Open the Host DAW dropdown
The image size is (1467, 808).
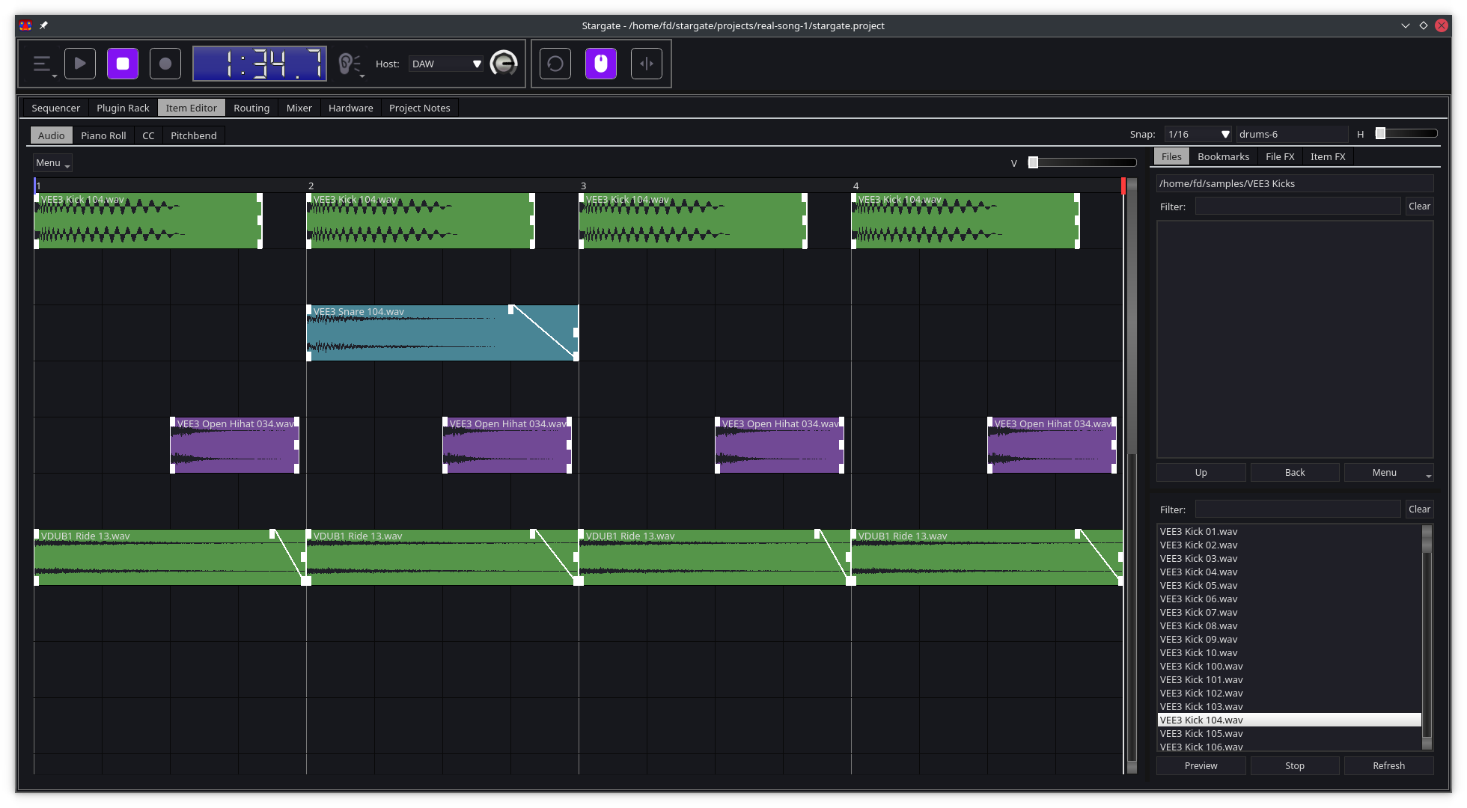(446, 64)
